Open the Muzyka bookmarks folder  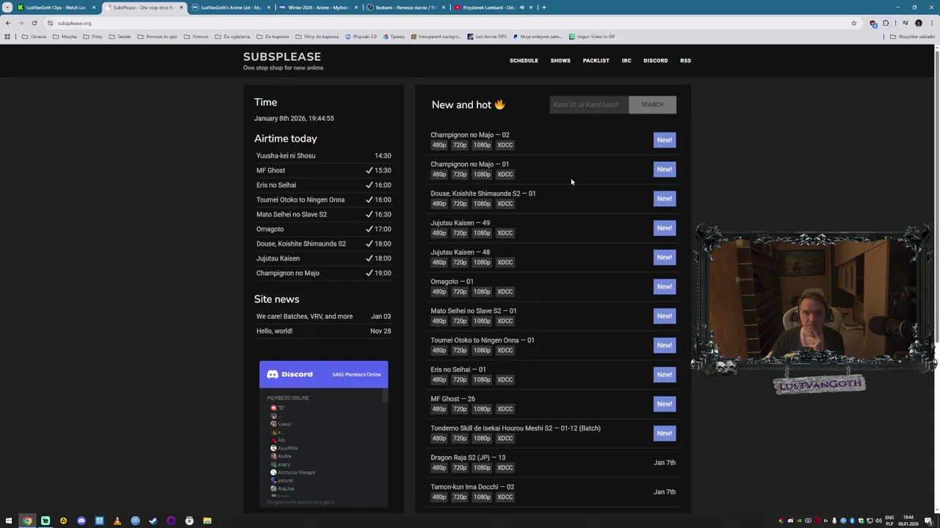65,37
